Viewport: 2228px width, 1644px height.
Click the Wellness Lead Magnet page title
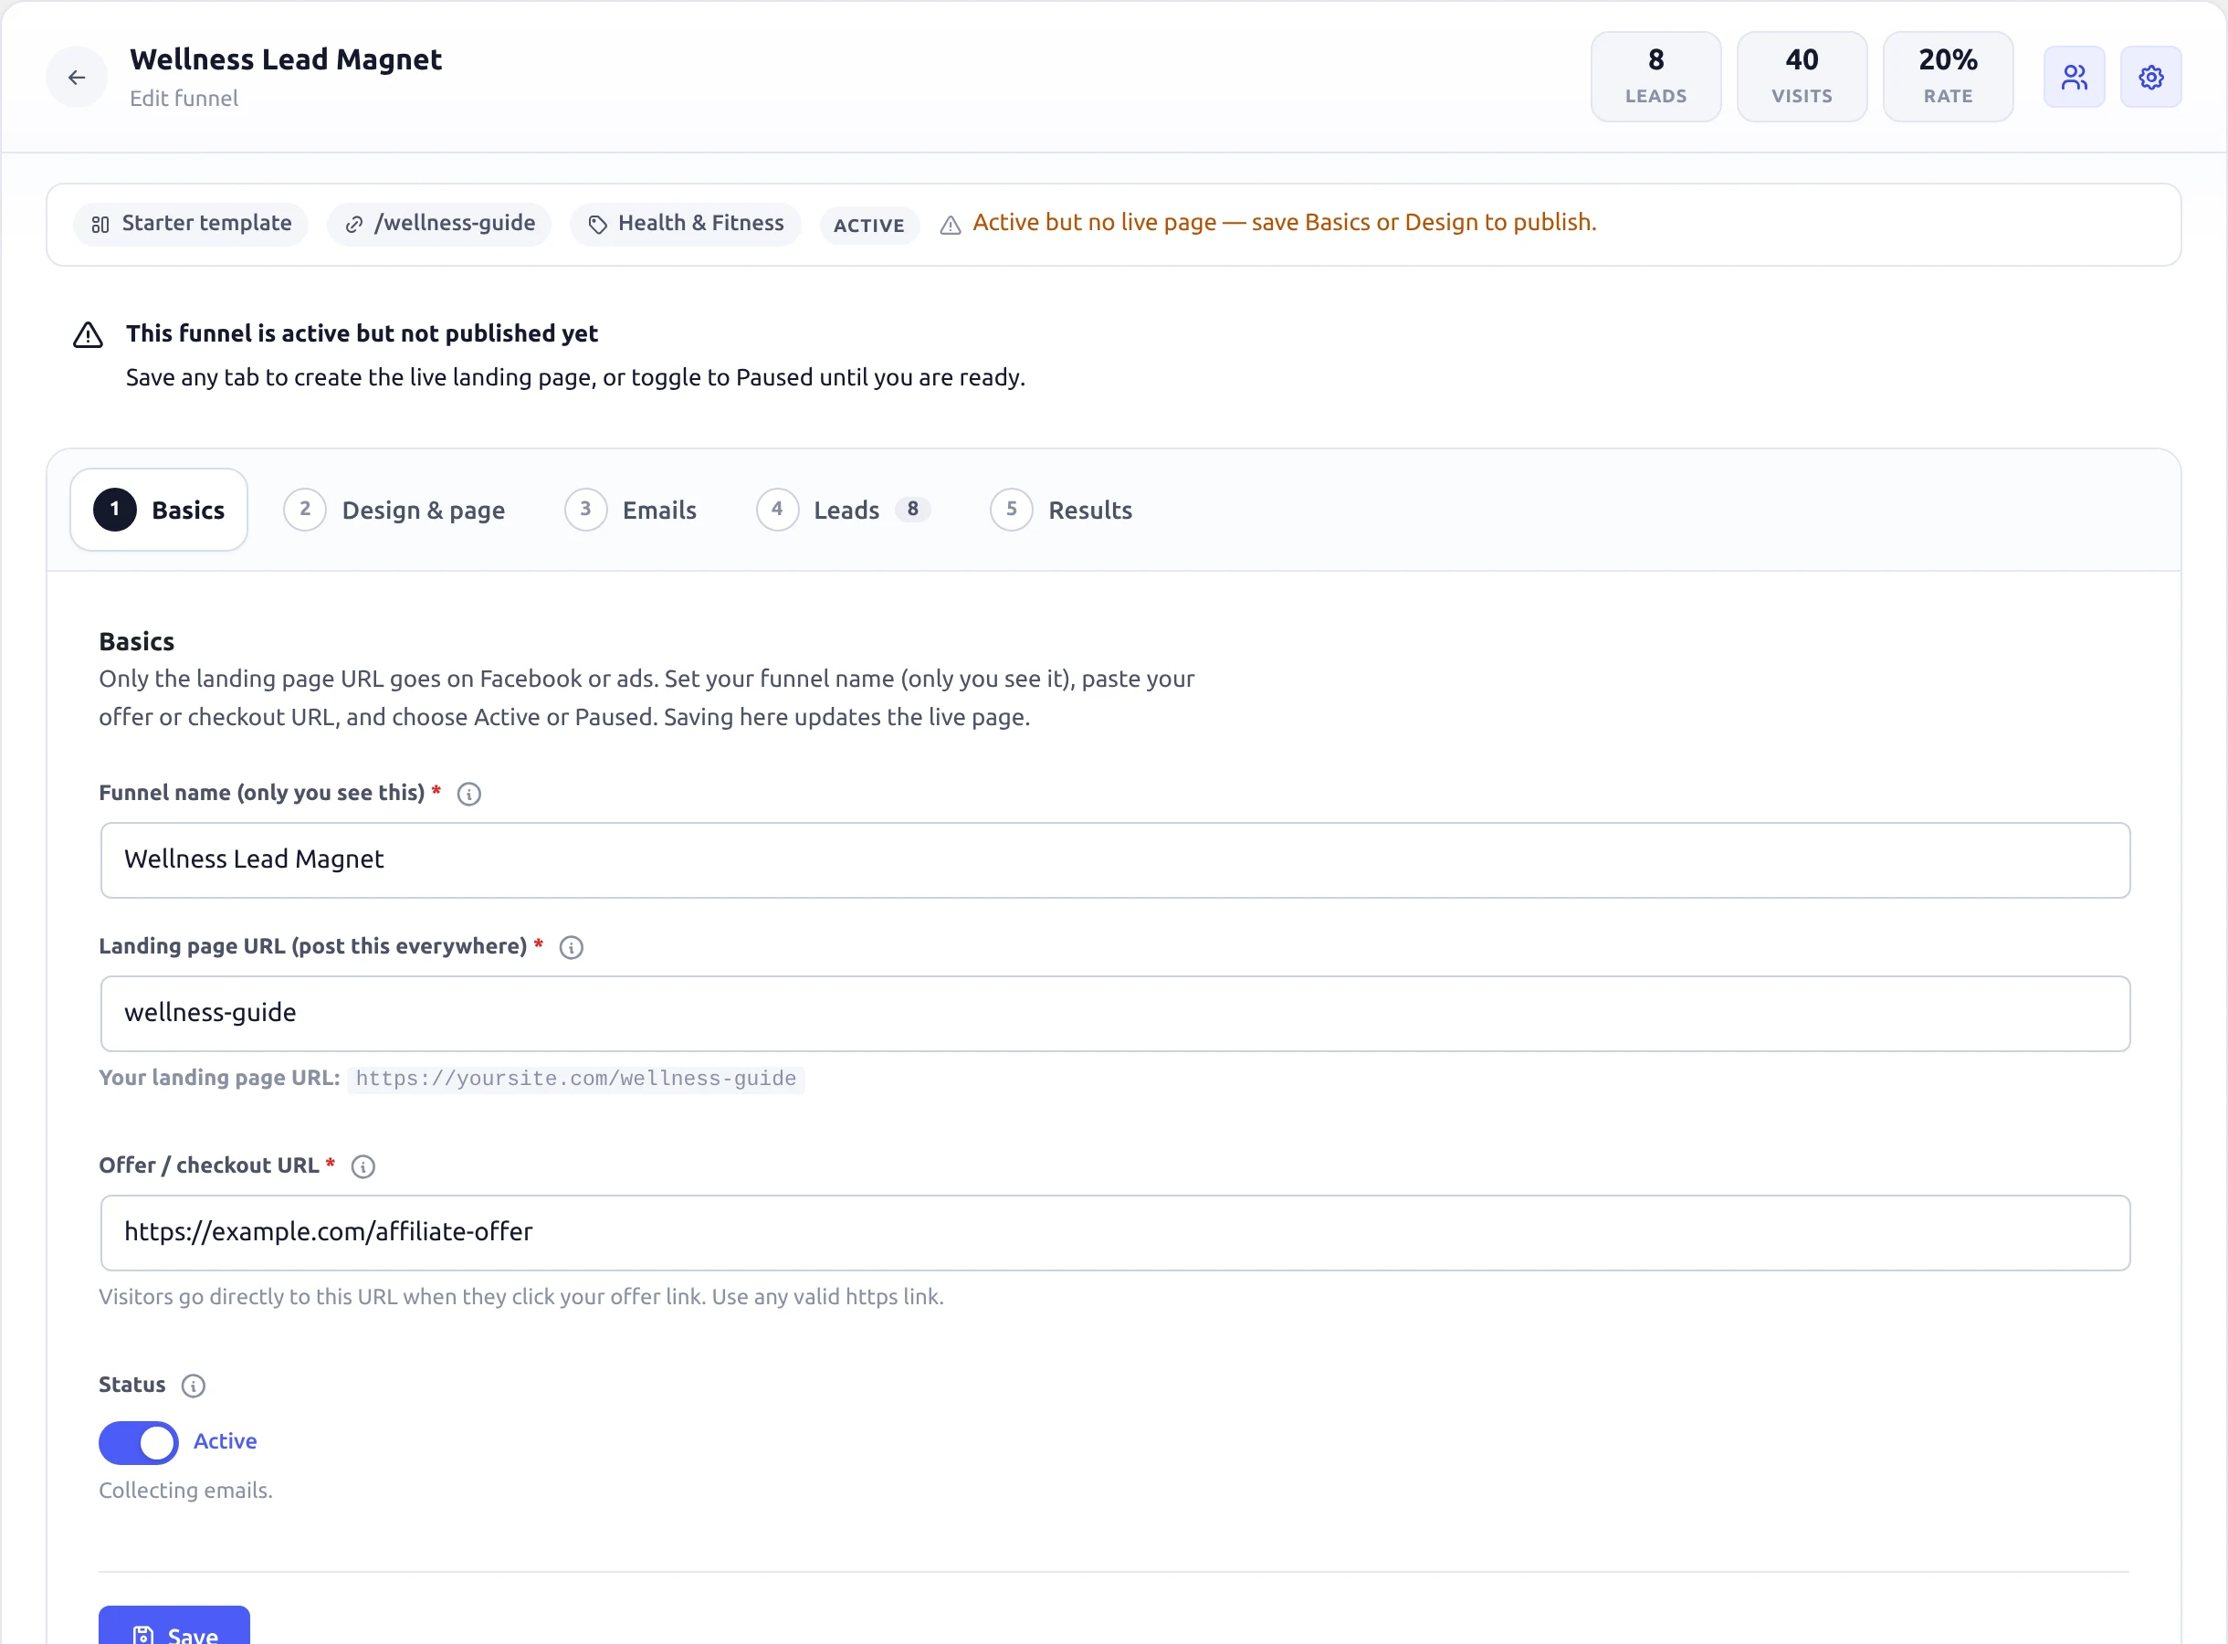click(x=286, y=58)
